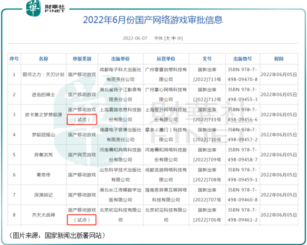Open game entry 进击的骑士

click(x=44, y=94)
